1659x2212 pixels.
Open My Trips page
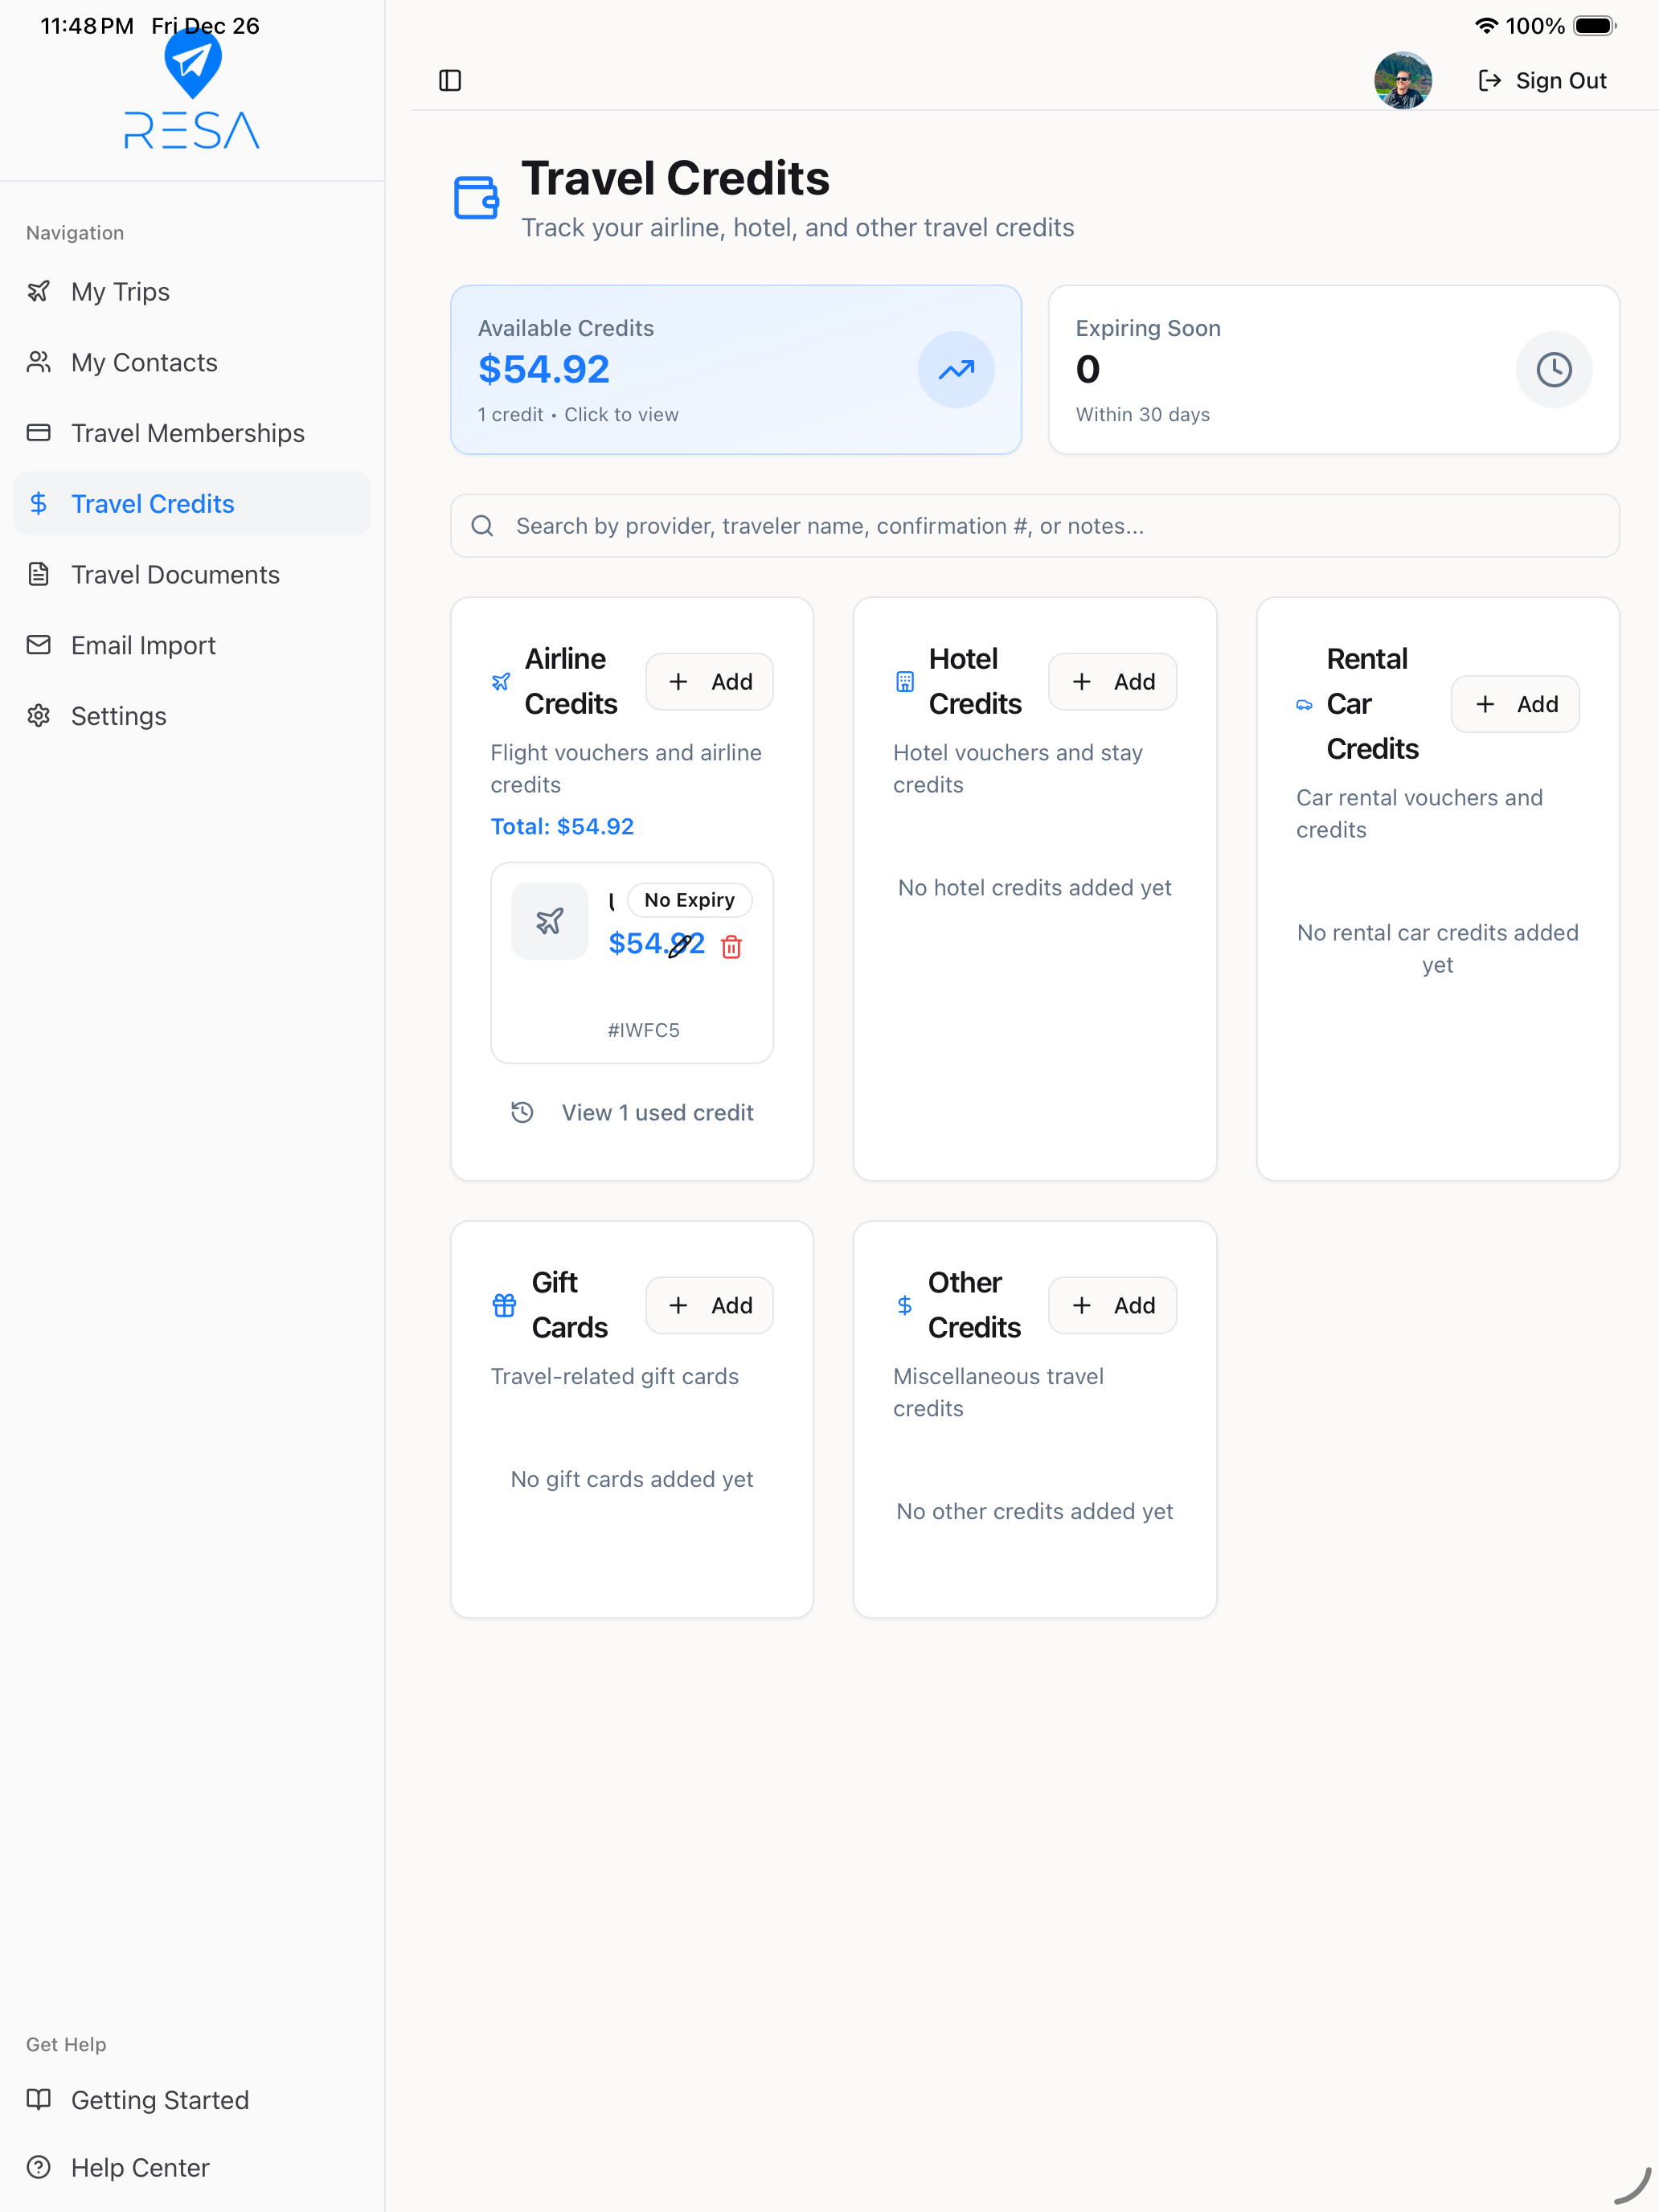(x=192, y=292)
